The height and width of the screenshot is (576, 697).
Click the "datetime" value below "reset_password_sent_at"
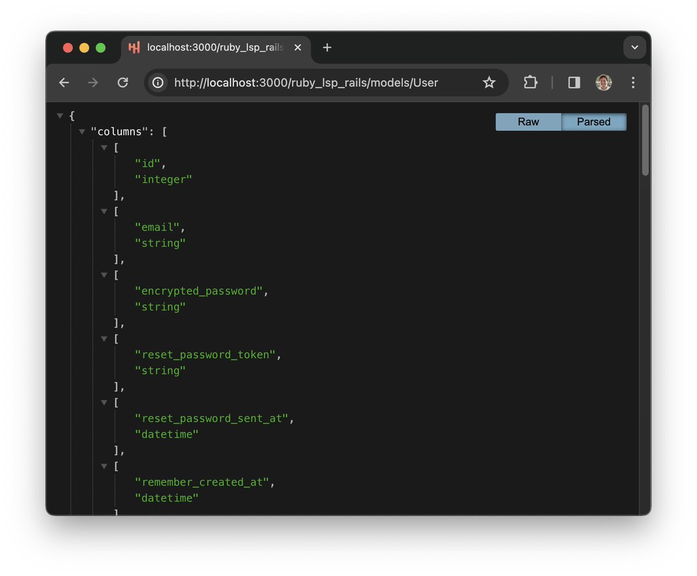coord(167,434)
